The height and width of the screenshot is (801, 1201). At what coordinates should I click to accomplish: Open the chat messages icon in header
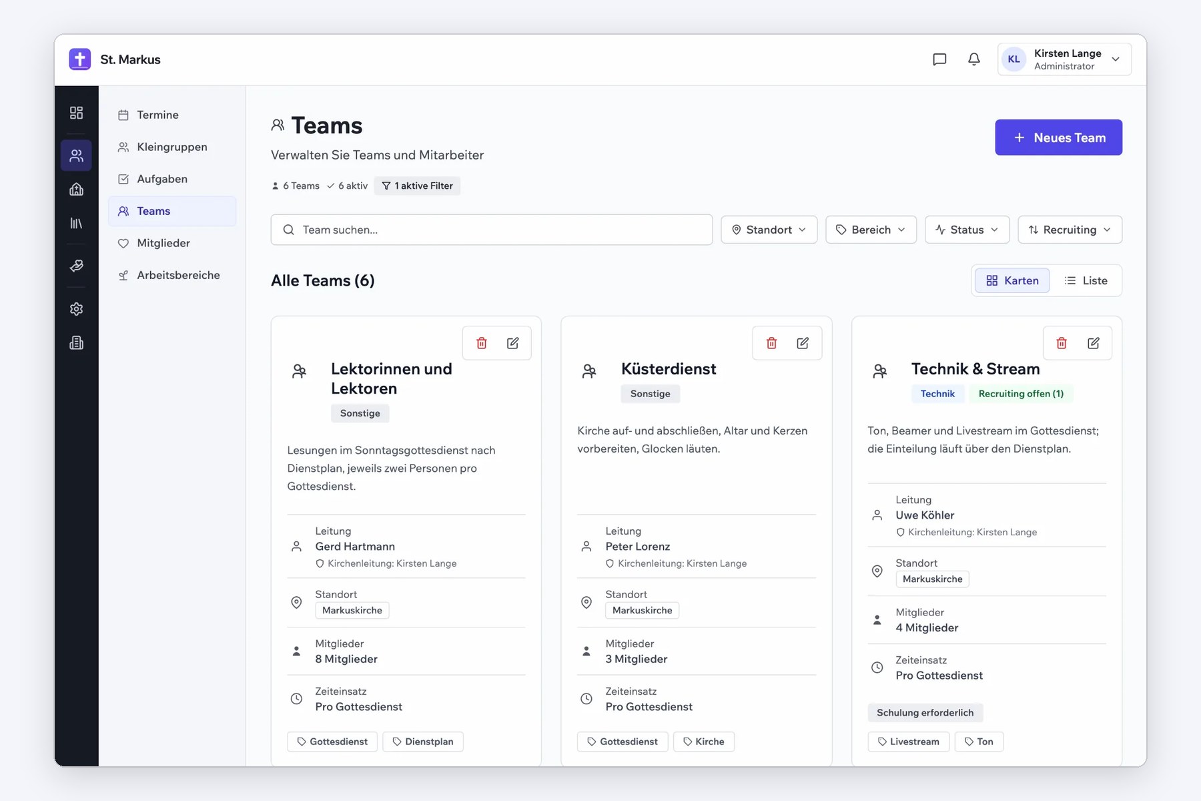(x=939, y=59)
